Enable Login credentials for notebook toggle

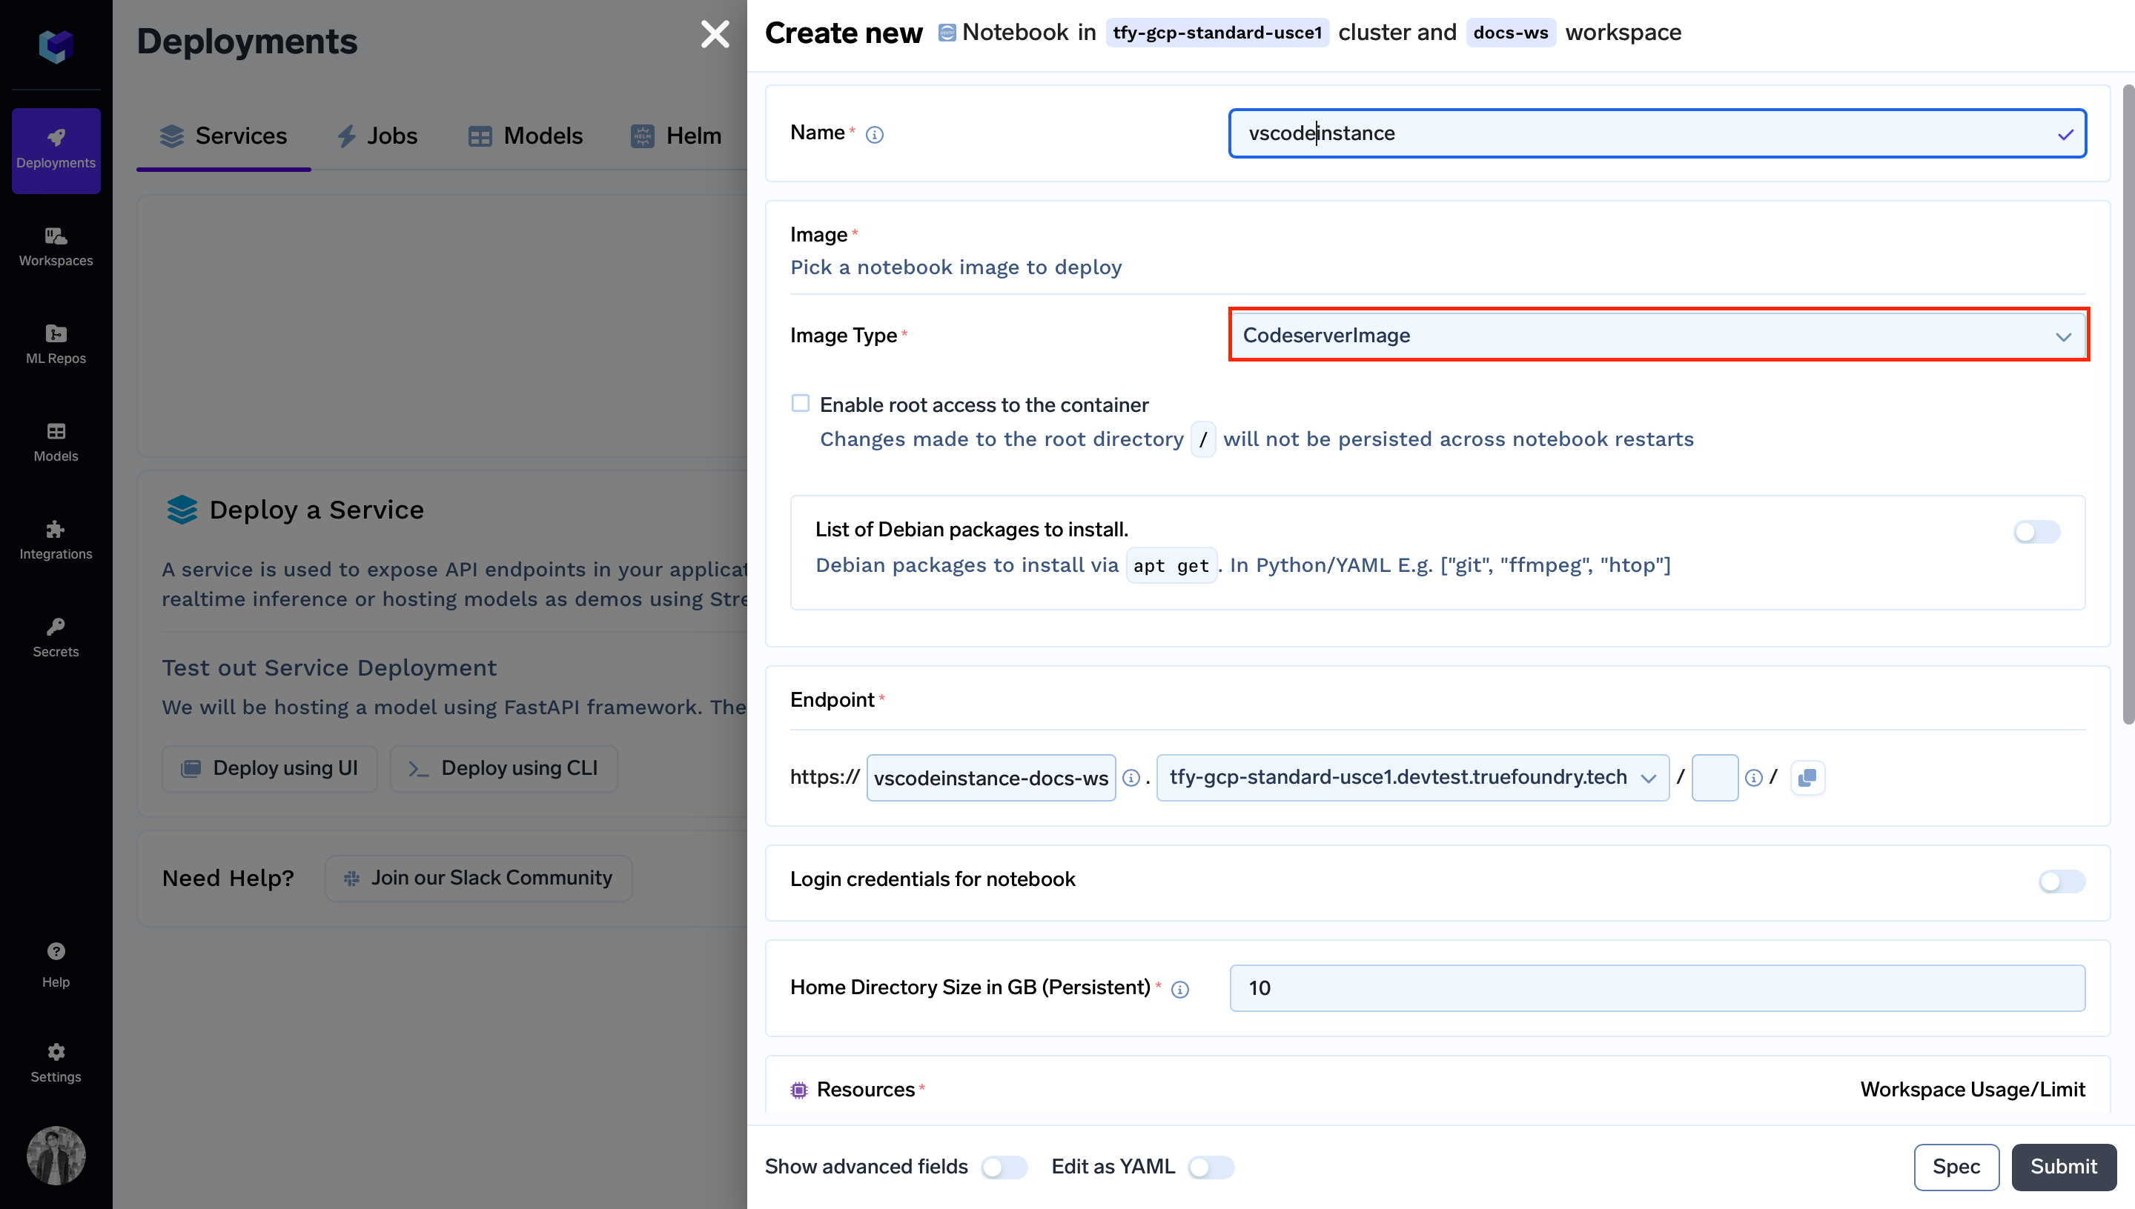pyautogui.click(x=2060, y=881)
